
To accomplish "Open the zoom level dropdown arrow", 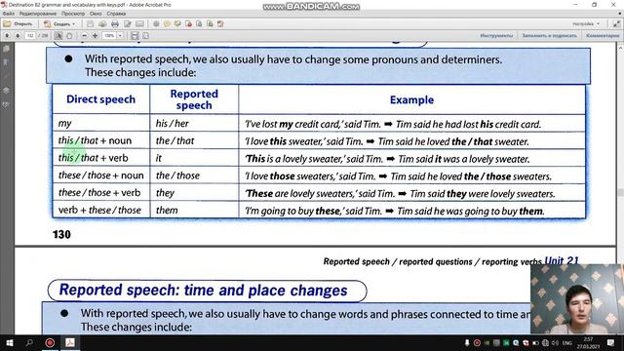I will [x=120, y=36].
